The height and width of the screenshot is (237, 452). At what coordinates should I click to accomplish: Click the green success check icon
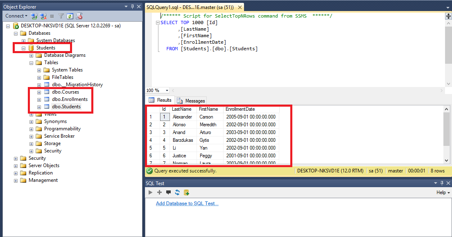(149, 171)
